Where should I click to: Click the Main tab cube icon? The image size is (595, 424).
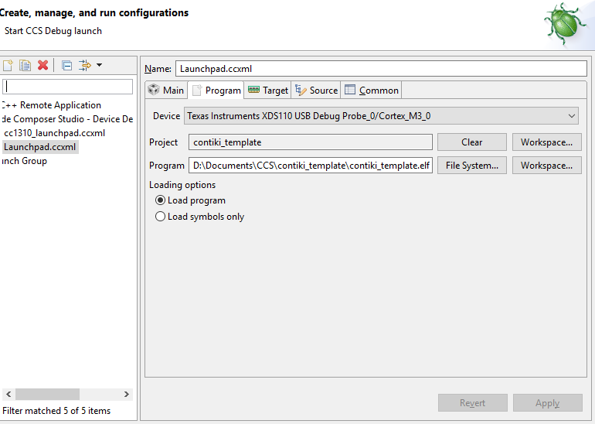(154, 90)
